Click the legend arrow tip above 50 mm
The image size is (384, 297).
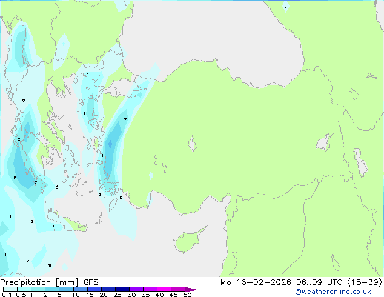pos(192,289)
